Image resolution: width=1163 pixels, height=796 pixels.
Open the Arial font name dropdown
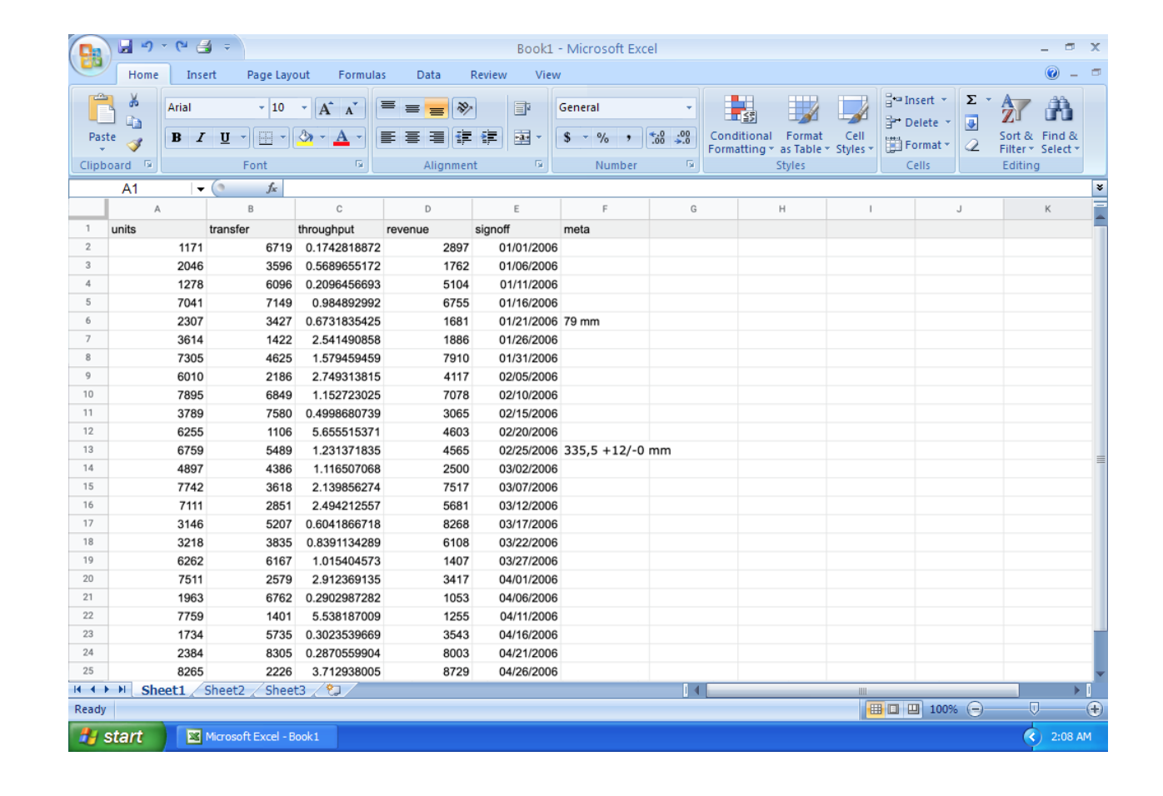[x=262, y=108]
